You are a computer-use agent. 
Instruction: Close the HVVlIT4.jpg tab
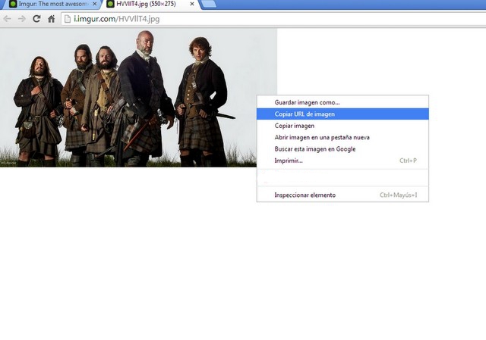pos(192,4)
